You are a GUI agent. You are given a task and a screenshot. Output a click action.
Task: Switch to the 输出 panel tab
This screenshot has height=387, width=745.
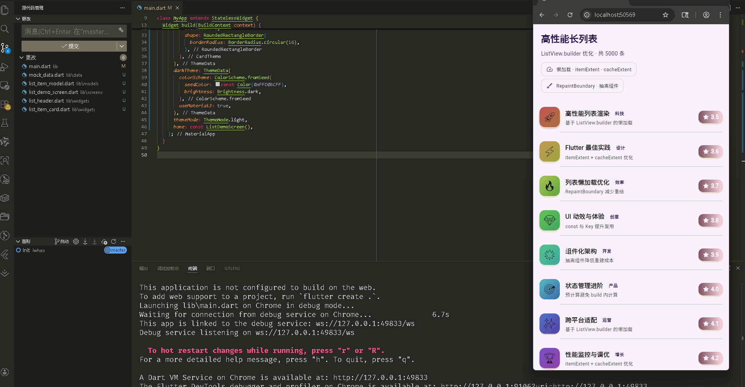click(x=144, y=268)
